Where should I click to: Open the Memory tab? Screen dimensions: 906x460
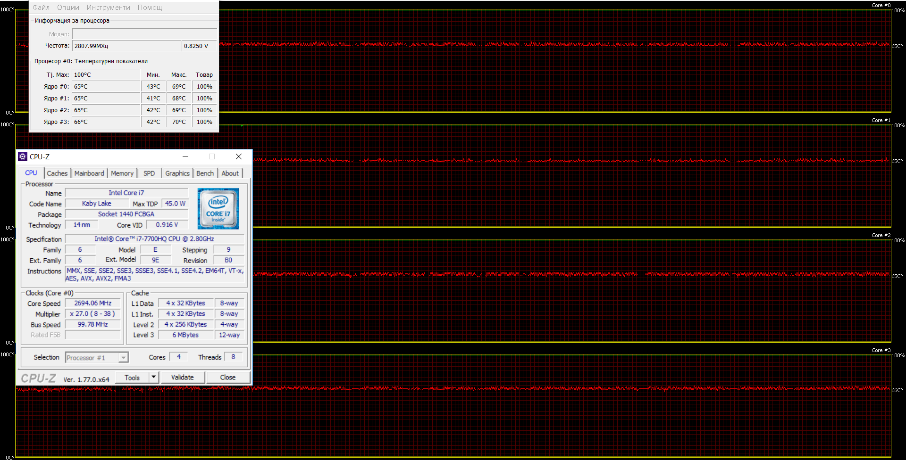pos(122,173)
